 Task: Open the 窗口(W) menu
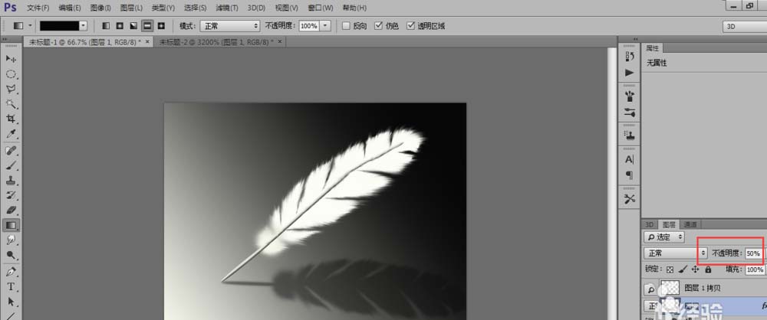[321, 8]
